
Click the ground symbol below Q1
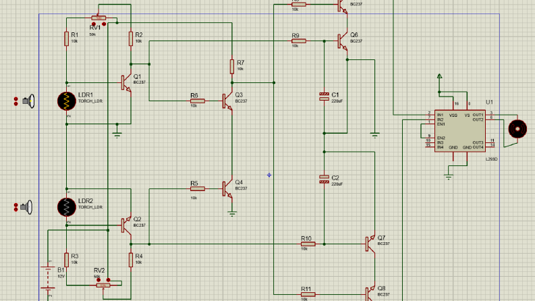tap(117, 135)
